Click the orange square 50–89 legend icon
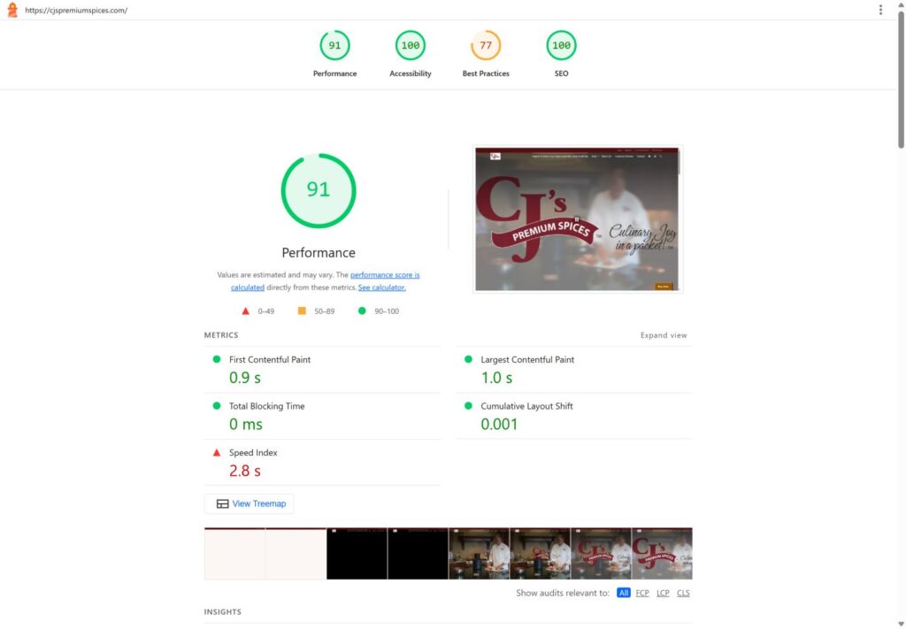 click(x=302, y=311)
